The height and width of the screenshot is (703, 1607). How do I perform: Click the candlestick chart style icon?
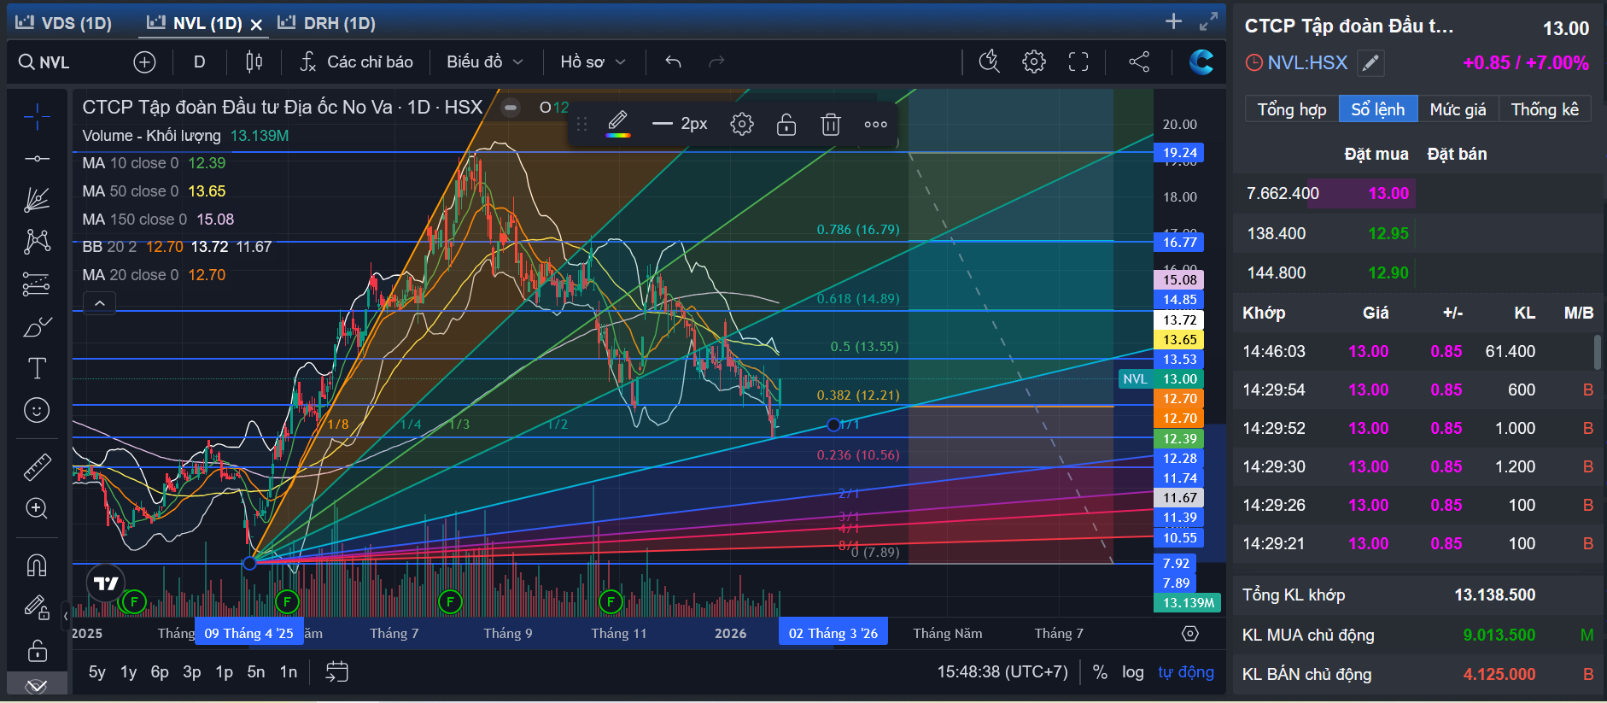tap(254, 62)
